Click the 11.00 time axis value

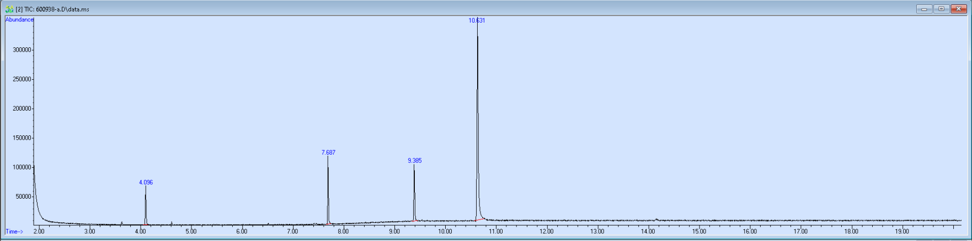[x=495, y=232]
